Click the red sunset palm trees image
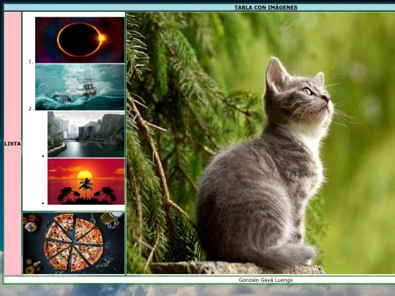This screenshot has height=296, width=395. click(86, 181)
